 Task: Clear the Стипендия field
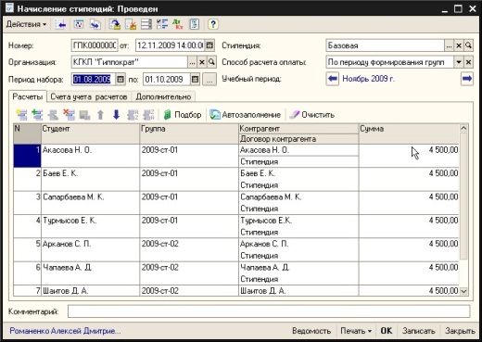point(459,45)
